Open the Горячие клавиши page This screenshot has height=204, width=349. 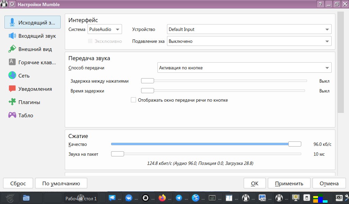click(32, 62)
